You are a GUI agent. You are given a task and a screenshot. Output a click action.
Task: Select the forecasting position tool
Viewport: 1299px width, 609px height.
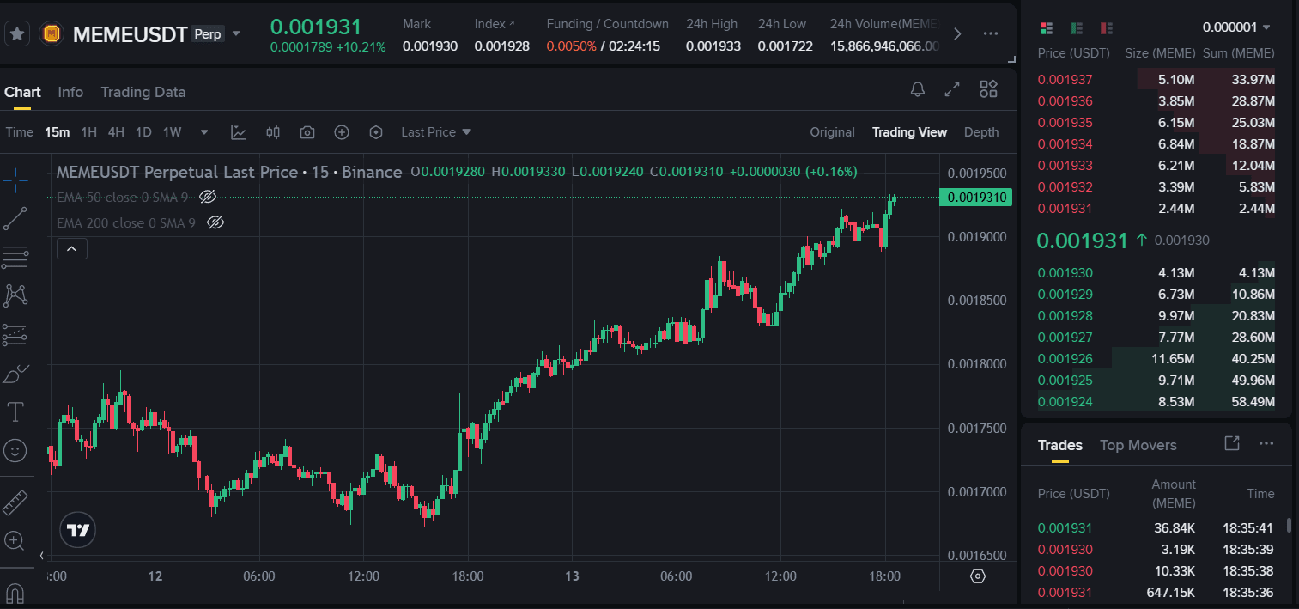(15, 335)
